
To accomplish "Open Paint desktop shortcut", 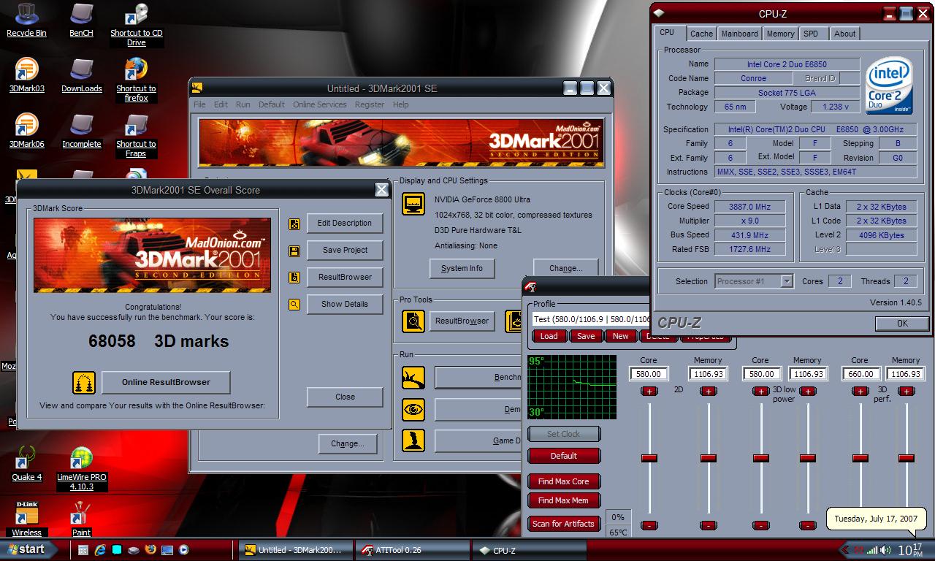I will pyautogui.click(x=81, y=519).
